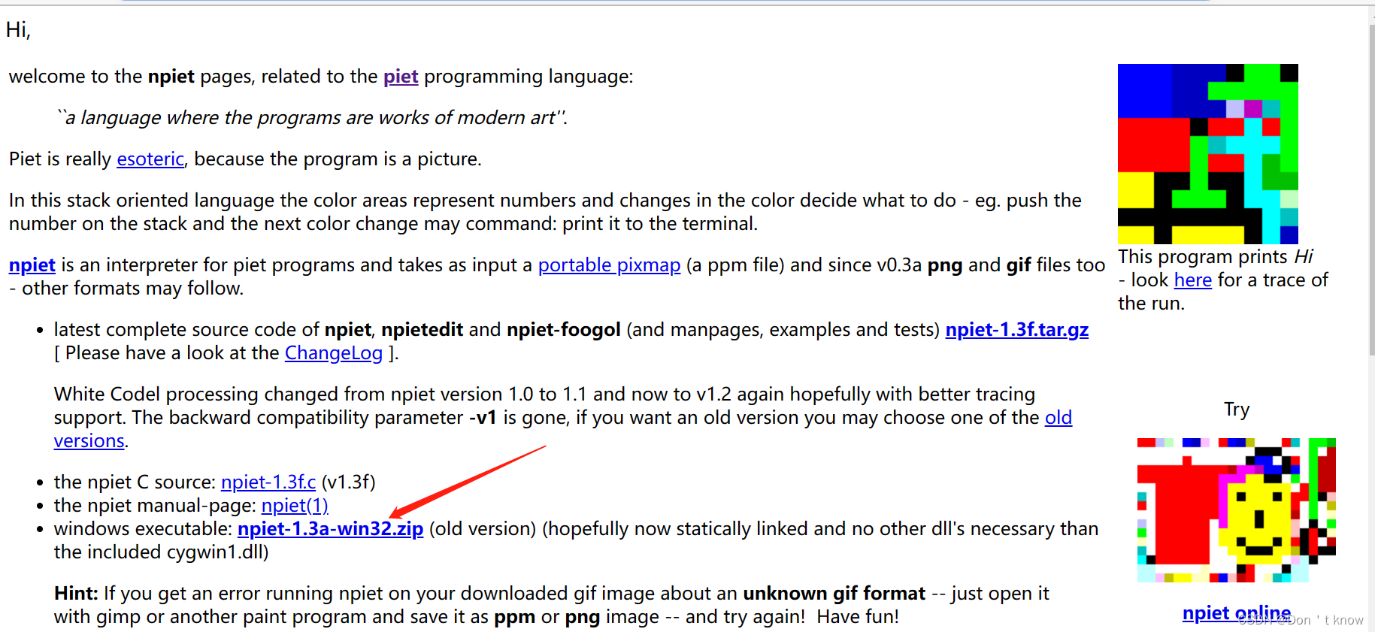Download npiet-1.3f.tar.gz source archive

[1016, 330]
